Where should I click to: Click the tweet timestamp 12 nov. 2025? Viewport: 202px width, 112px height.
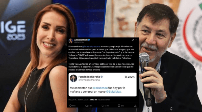point(83,100)
